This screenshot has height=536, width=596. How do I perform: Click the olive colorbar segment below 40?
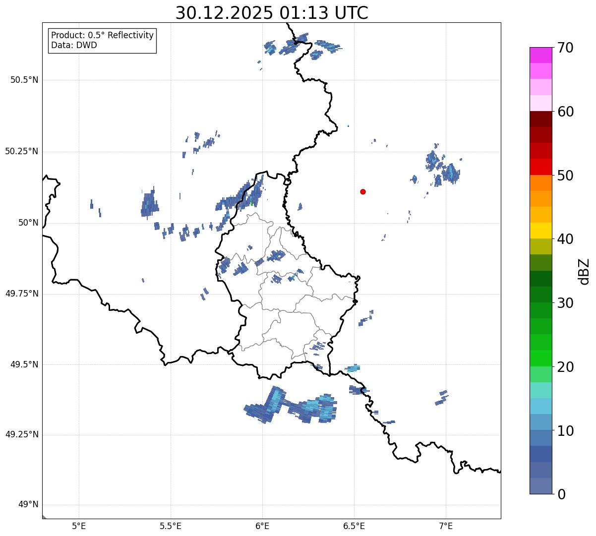pos(541,246)
